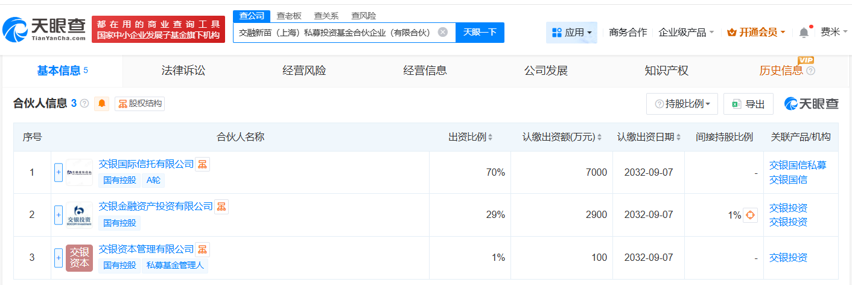Switch to the 法律诉讼 tab
Viewport: 852px width, 285px height.
click(183, 71)
